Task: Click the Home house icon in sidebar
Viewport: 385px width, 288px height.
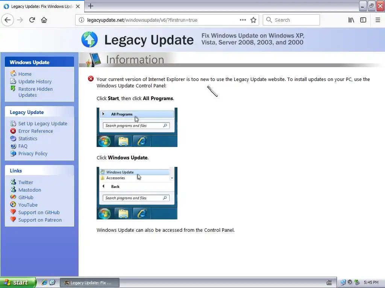Action: pyautogui.click(x=13, y=73)
